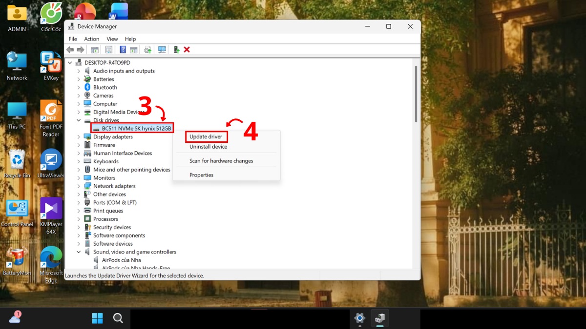Select the Firmware tree item
The width and height of the screenshot is (586, 329).
(x=104, y=145)
